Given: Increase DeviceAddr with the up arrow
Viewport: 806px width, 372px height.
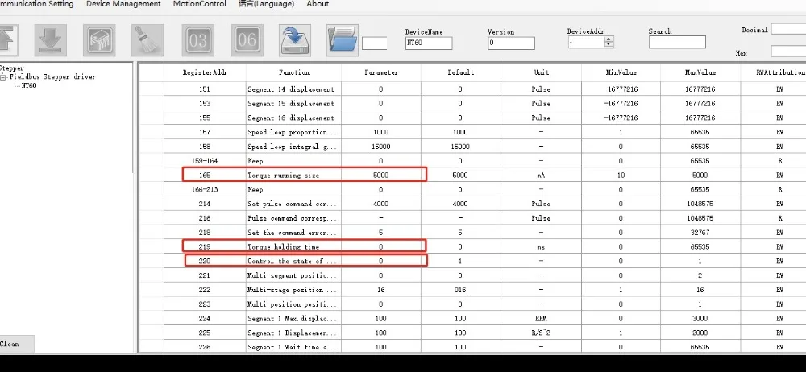Looking at the screenshot, I should pyautogui.click(x=609, y=39).
